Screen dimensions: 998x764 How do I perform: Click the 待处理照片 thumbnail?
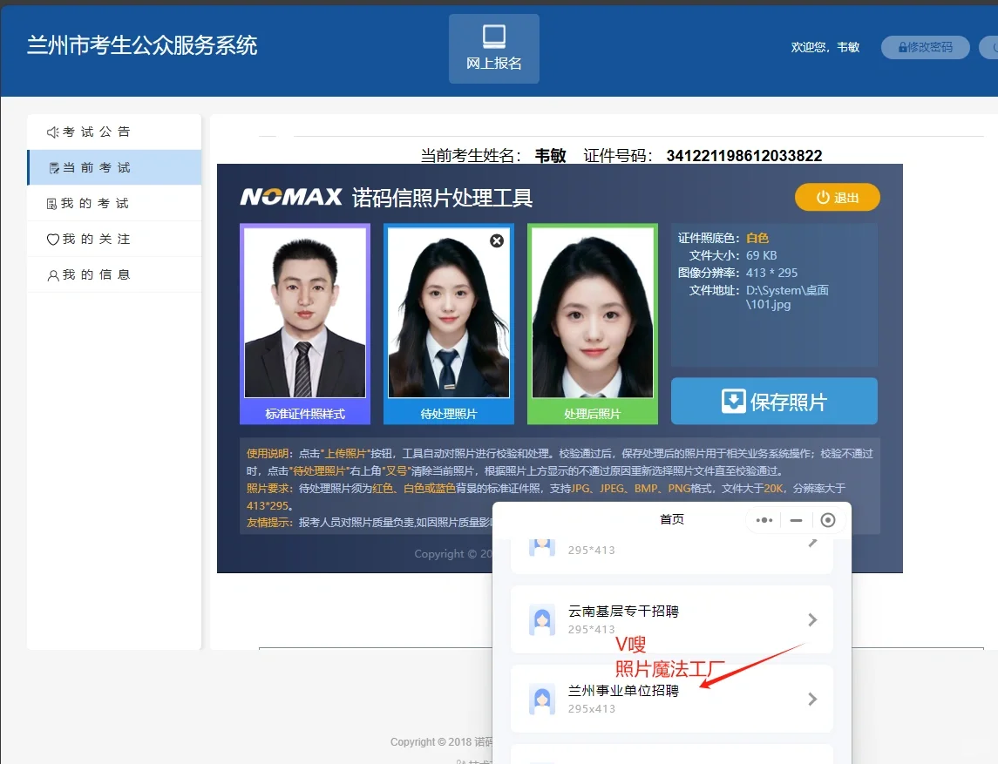(449, 313)
